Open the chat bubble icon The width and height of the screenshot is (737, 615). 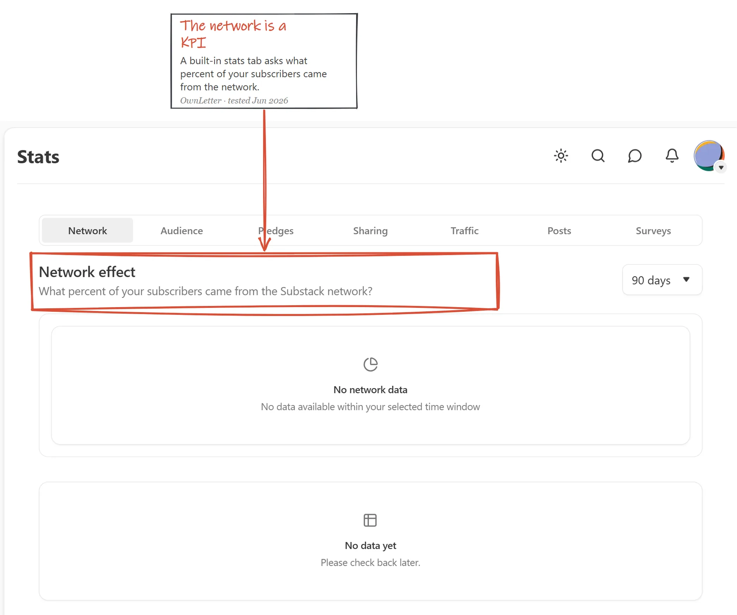[x=635, y=156]
